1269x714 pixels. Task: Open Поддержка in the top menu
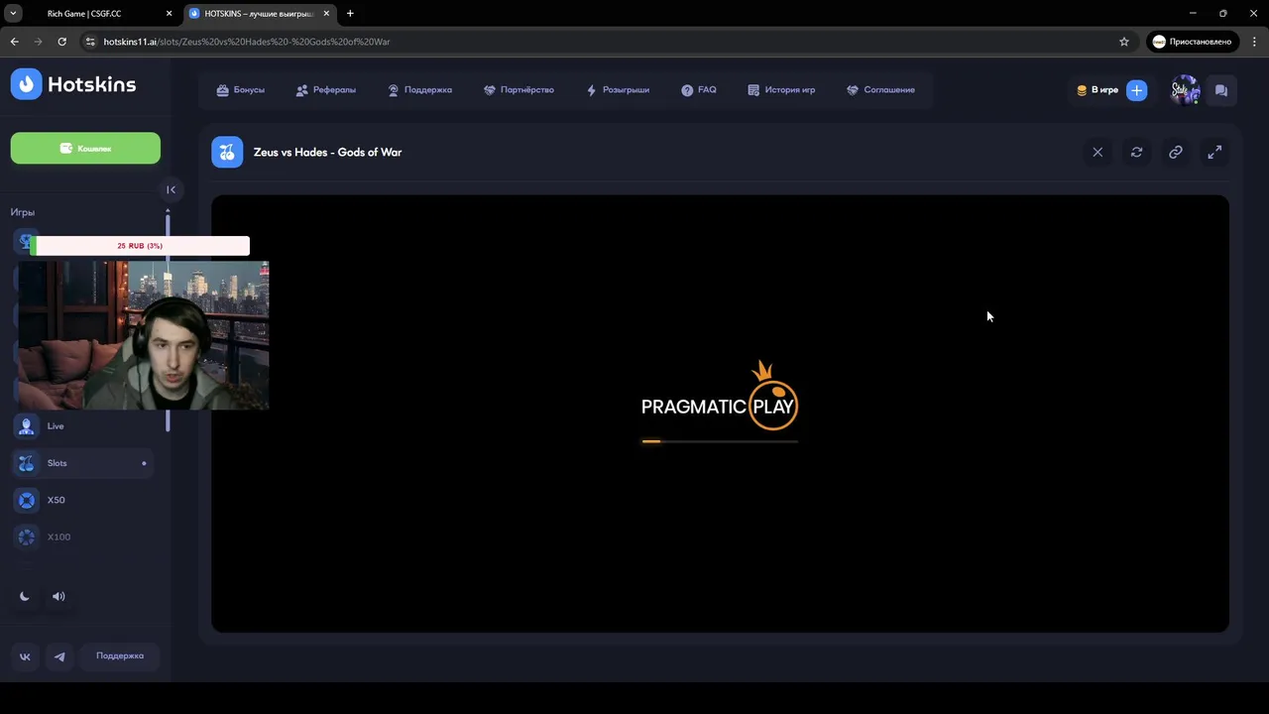pos(419,90)
